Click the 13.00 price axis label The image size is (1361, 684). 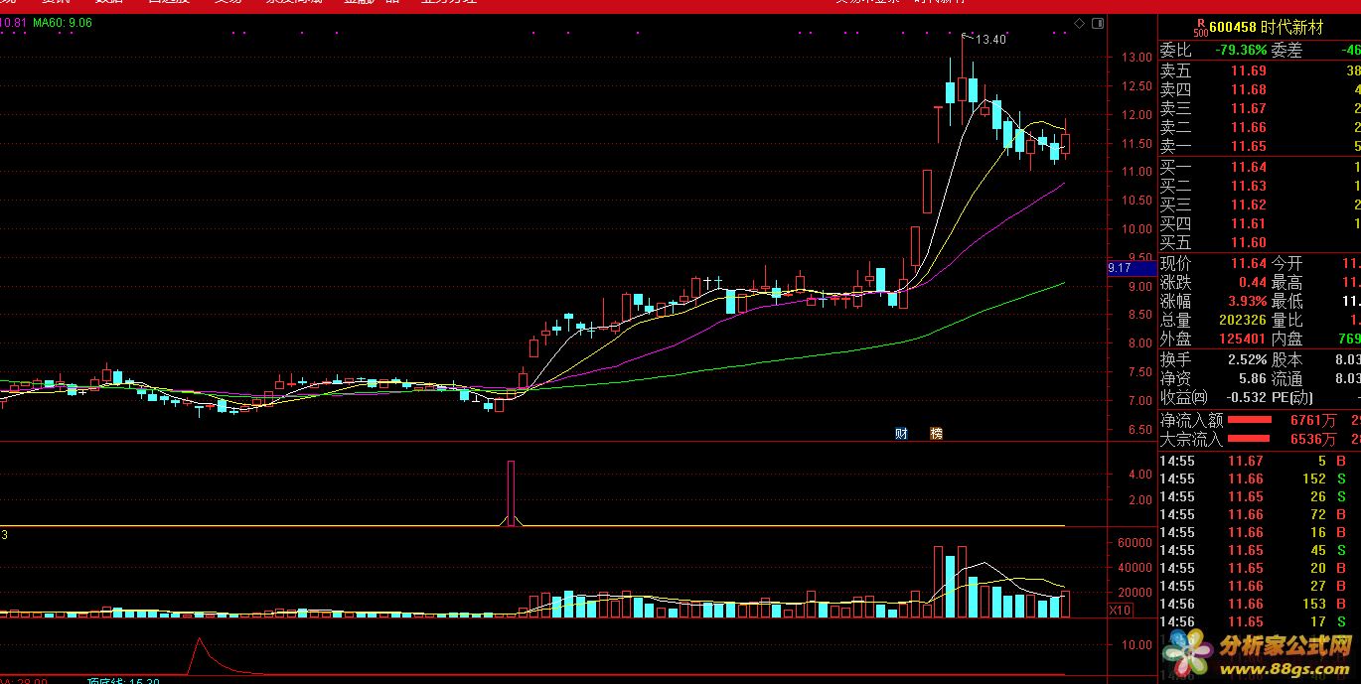tap(1137, 57)
